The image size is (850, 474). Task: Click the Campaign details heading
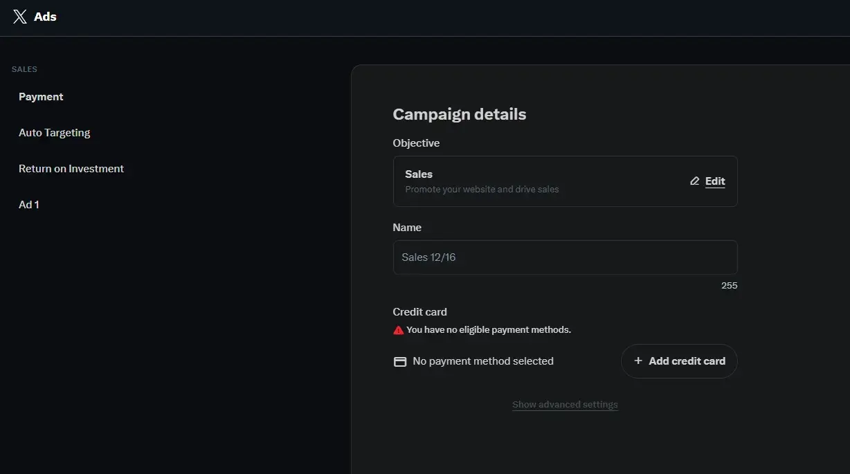[x=460, y=114]
